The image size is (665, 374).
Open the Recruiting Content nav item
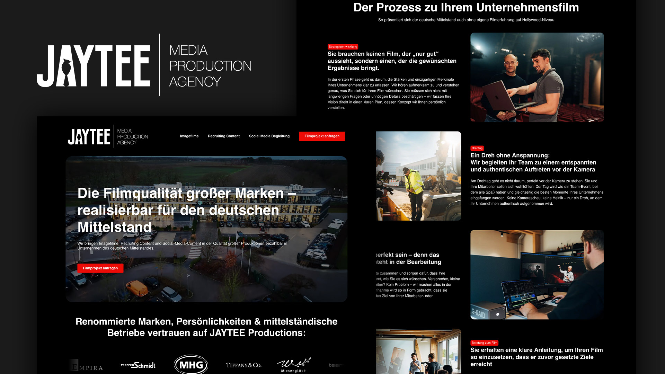(224, 136)
